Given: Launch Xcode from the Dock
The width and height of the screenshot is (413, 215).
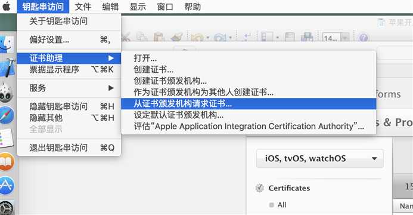Looking at the screenshot, I should click(7, 67).
